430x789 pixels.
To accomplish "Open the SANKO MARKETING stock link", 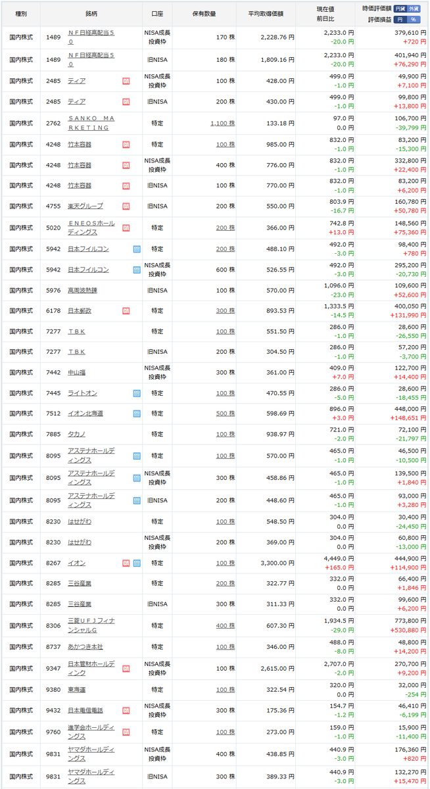I will (x=91, y=123).
